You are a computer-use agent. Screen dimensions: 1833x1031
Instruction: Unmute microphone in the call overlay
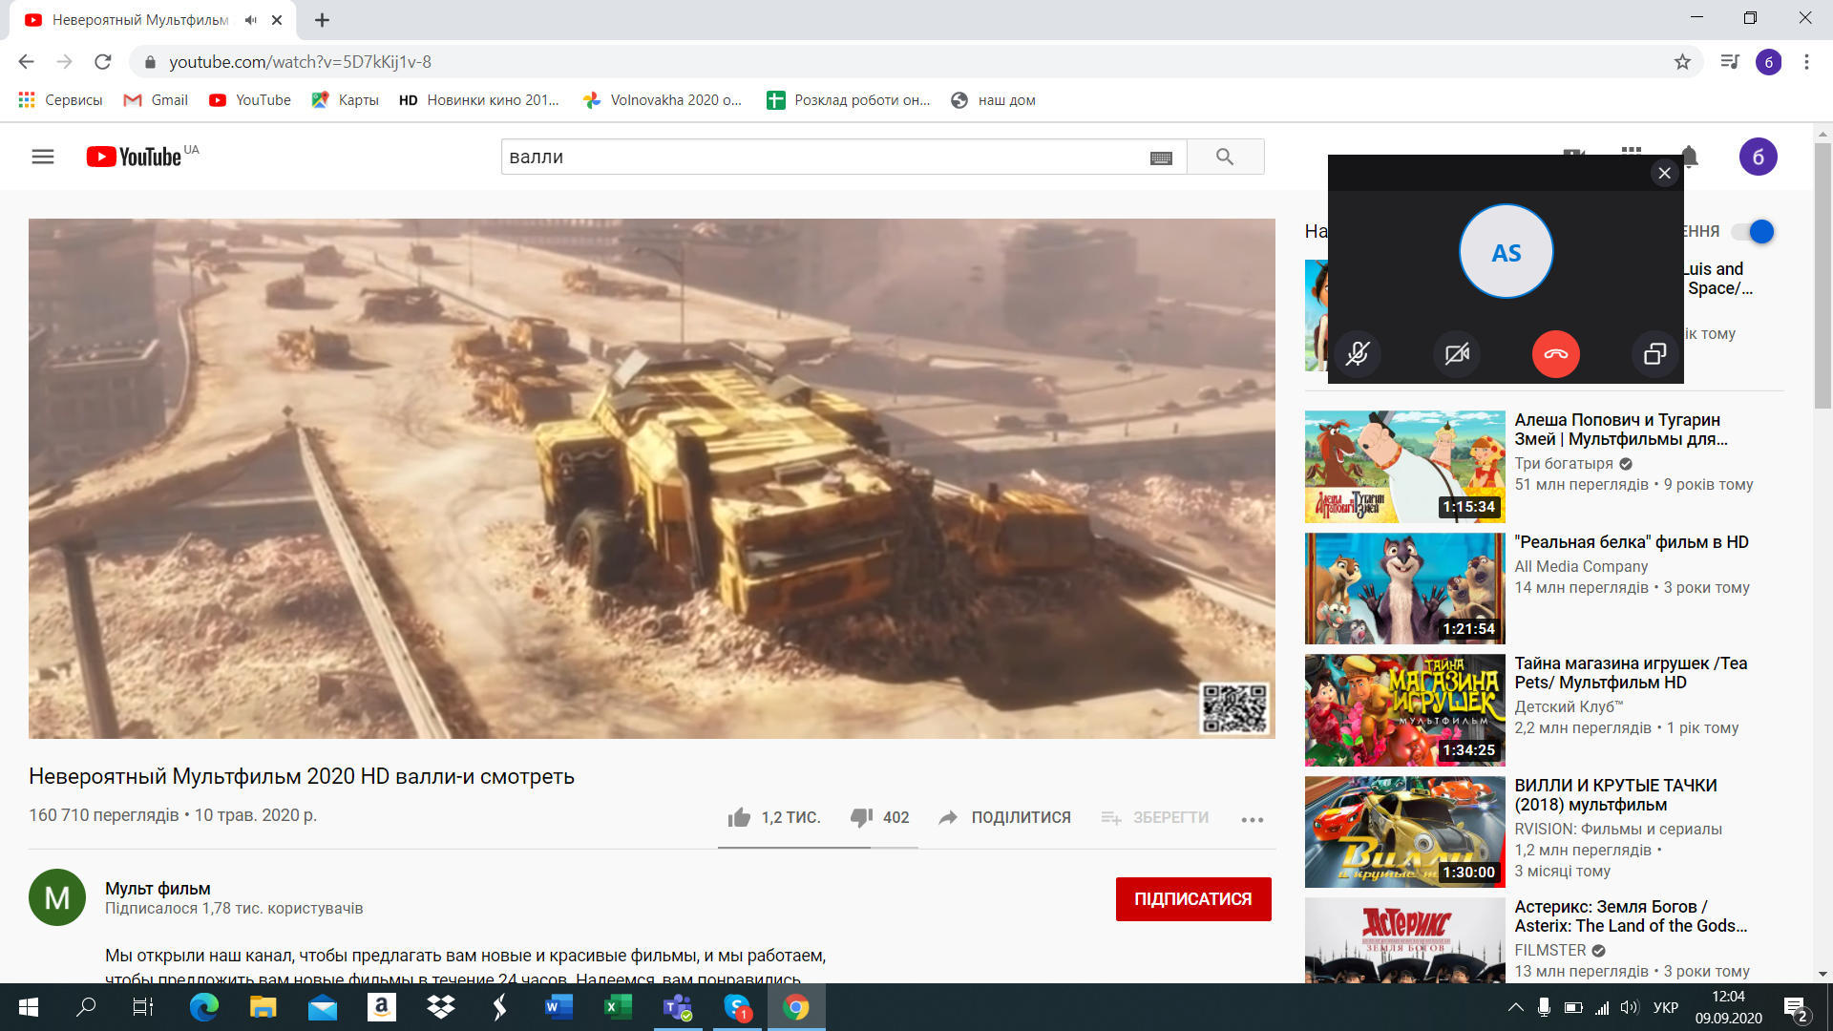[x=1358, y=354]
